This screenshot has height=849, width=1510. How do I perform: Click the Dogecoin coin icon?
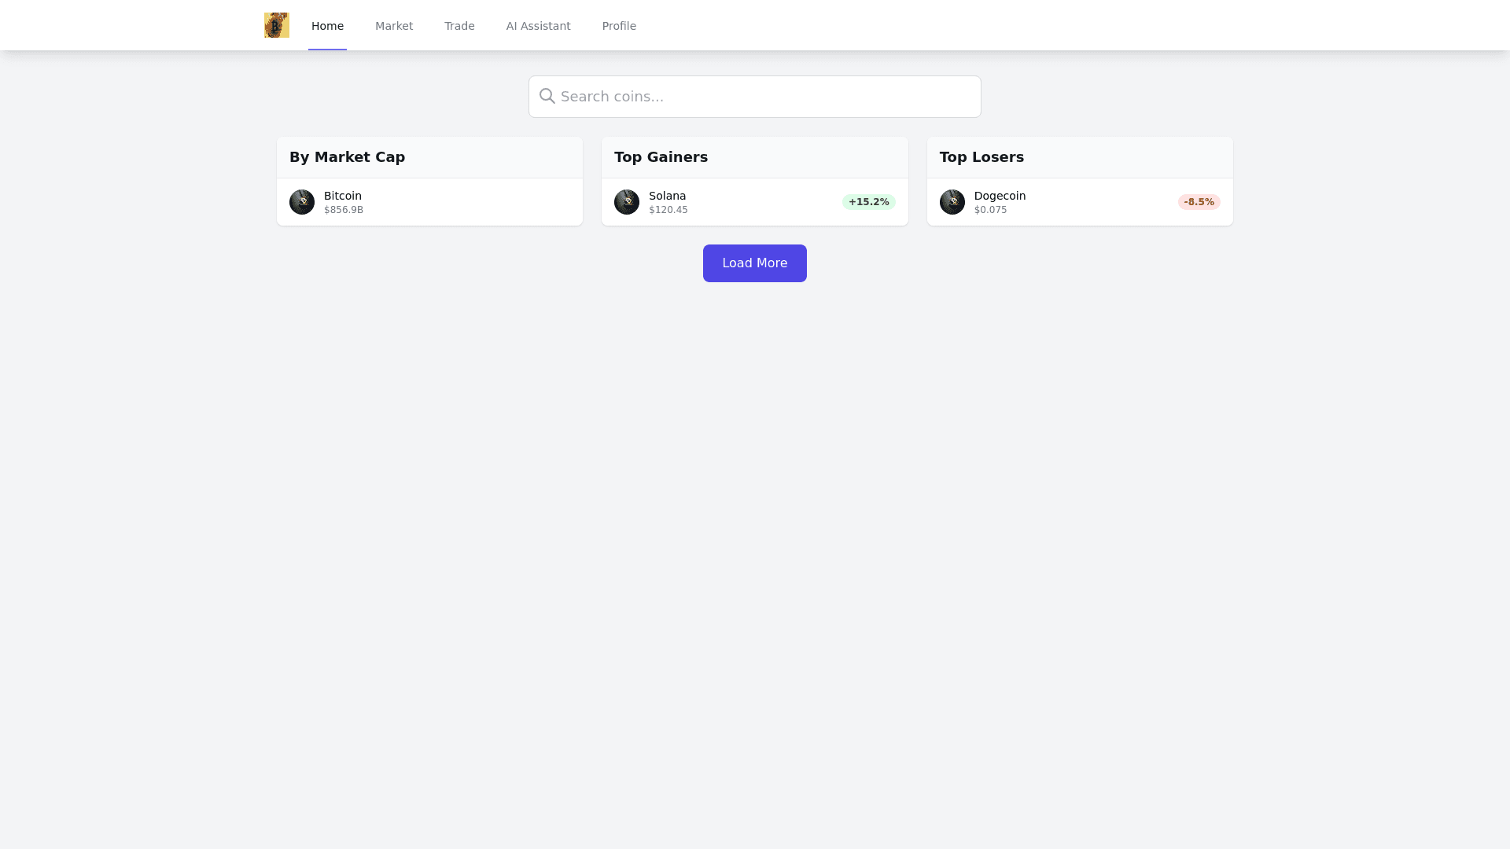pyautogui.click(x=952, y=202)
